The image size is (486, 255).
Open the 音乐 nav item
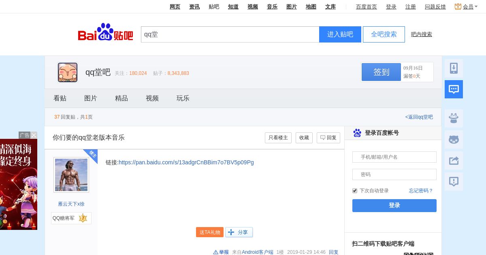tap(272, 6)
